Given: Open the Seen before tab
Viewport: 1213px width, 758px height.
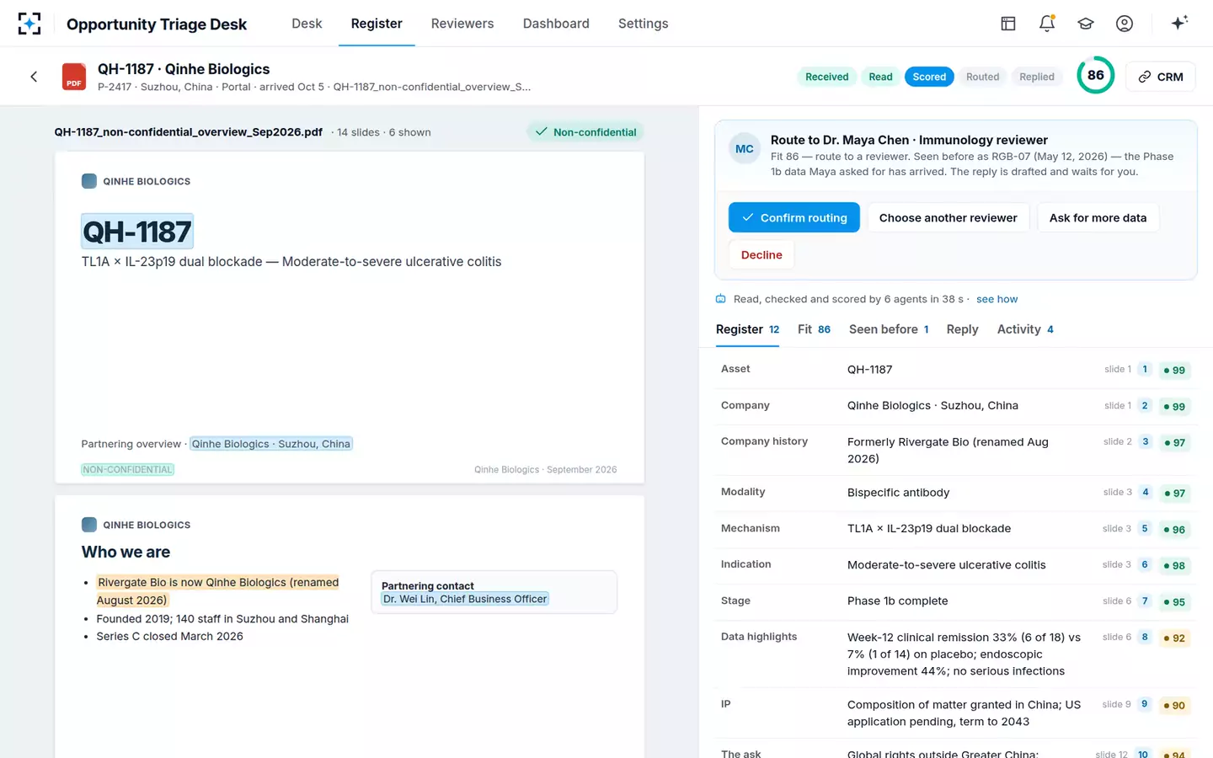Looking at the screenshot, I should pyautogui.click(x=889, y=329).
